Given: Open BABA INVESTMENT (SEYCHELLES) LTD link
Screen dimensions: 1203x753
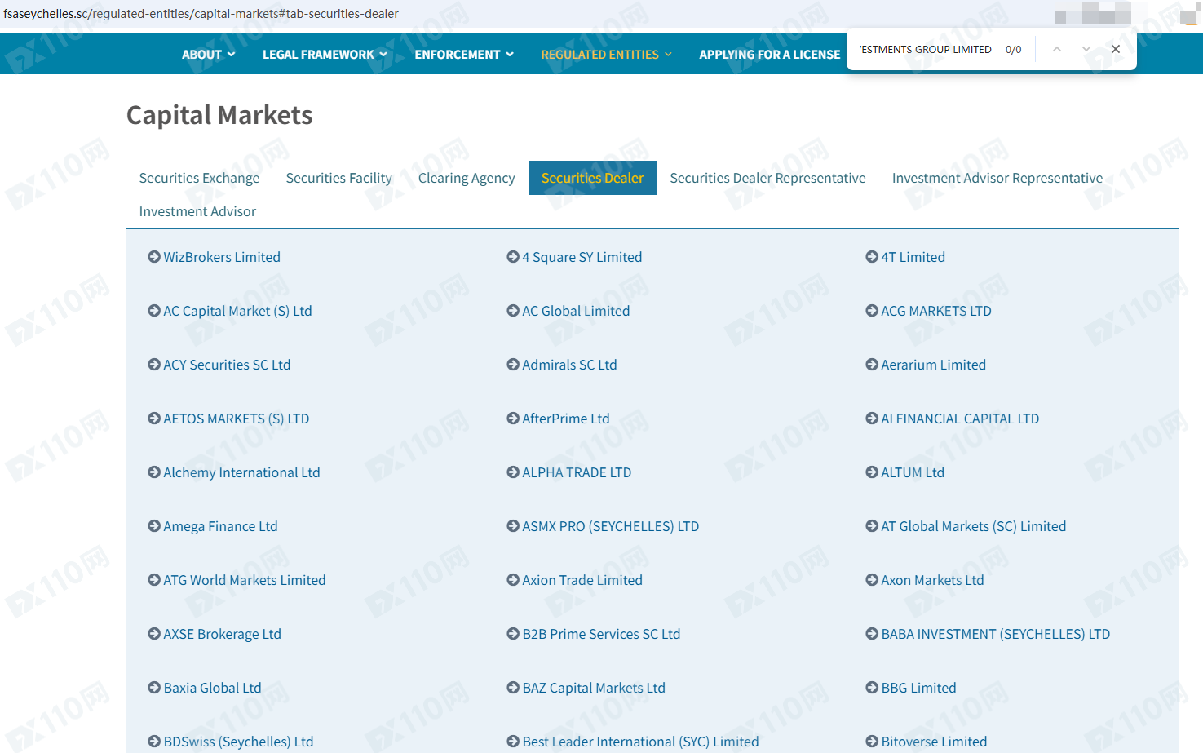Looking at the screenshot, I should [x=995, y=634].
